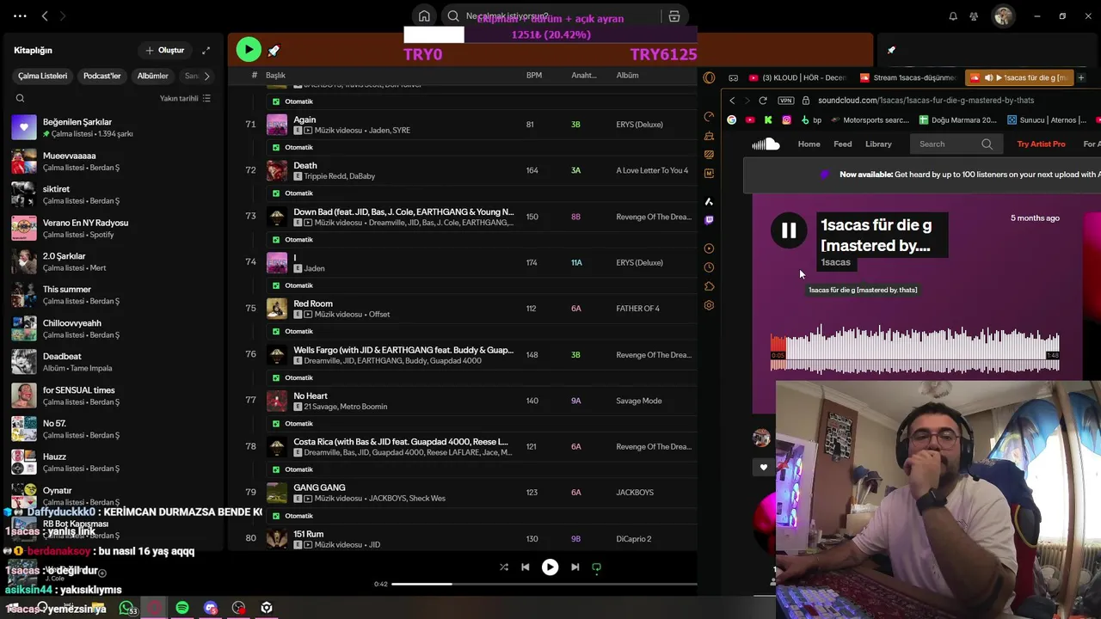Viewport: 1101px width, 619px height.
Task: Toggle the green repeat icon in the player bar
Action: 596,567
